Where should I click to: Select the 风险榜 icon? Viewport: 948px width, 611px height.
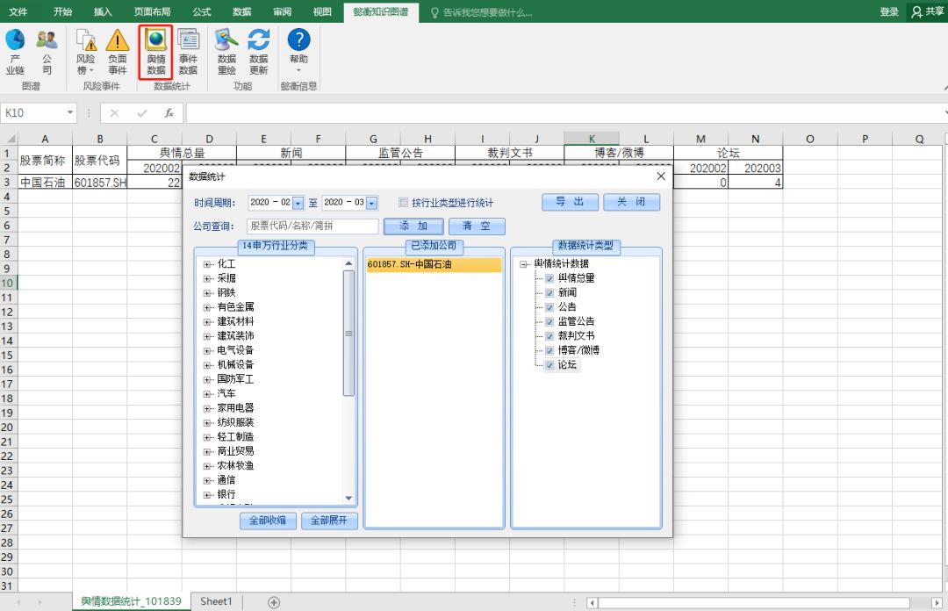pos(85,51)
